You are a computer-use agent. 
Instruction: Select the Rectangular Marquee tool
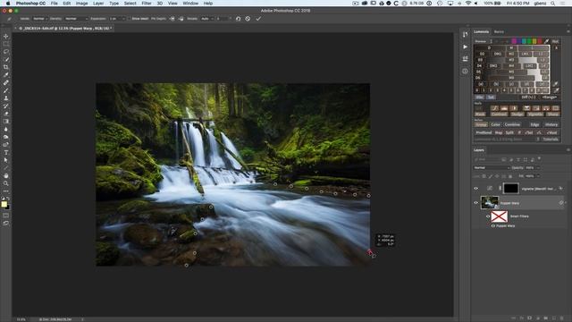(x=6, y=44)
